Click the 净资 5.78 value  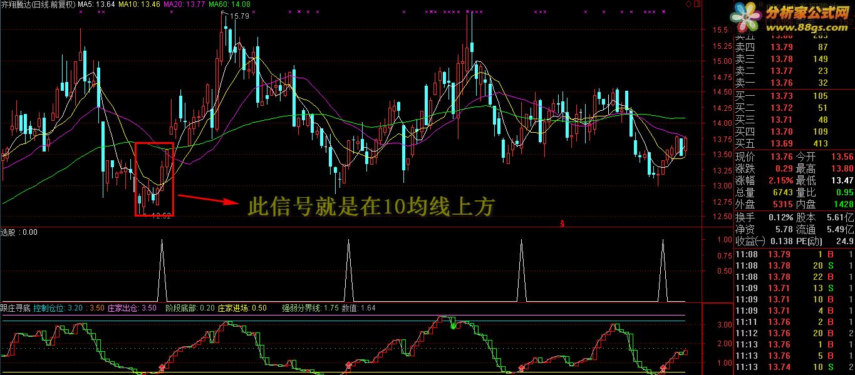[x=784, y=229]
